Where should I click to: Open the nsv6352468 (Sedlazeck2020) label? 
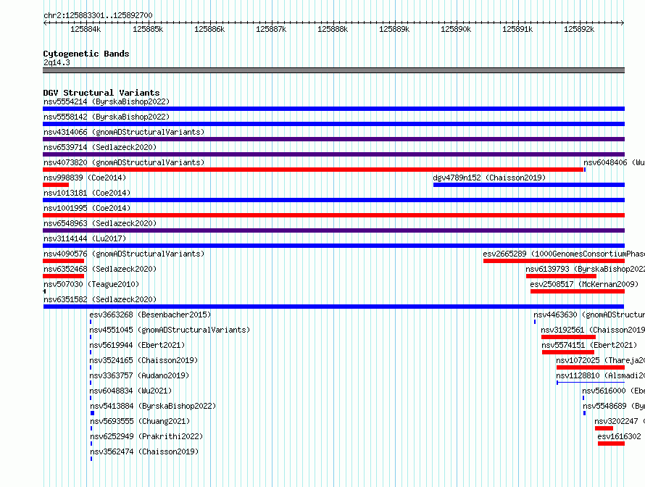pyautogui.click(x=100, y=269)
